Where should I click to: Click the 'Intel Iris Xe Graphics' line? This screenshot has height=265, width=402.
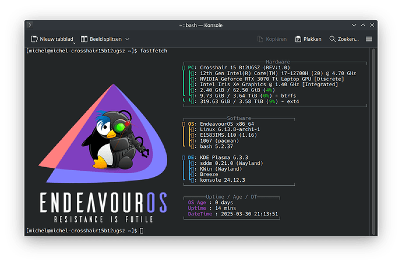[x=269, y=84]
